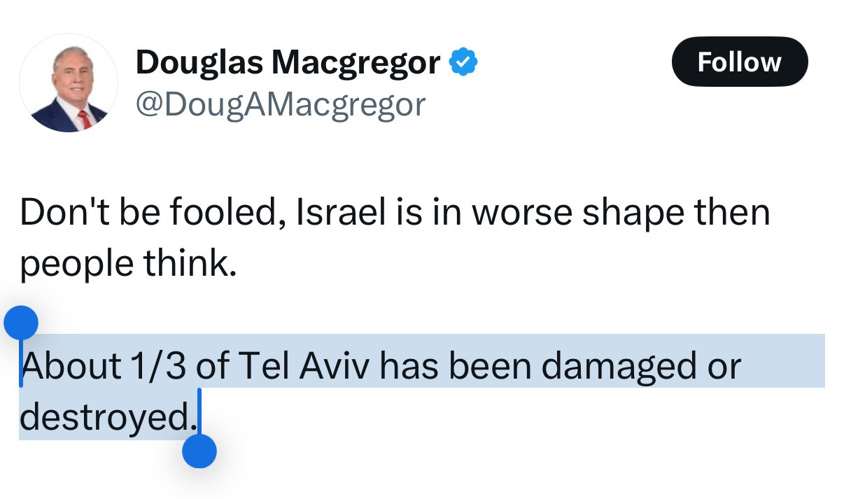Tap the lower text selection handle
The image size is (844, 499).
(x=199, y=450)
